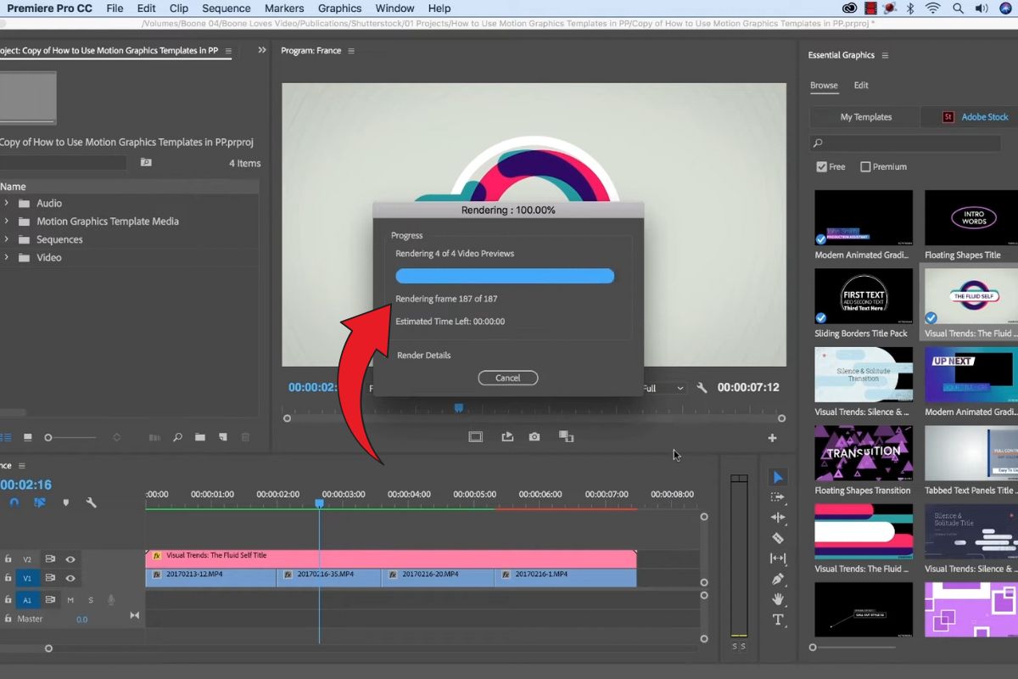Image resolution: width=1018 pixels, height=679 pixels.
Task: Click Automate to Sequence icon in Project panel
Action: (154, 437)
